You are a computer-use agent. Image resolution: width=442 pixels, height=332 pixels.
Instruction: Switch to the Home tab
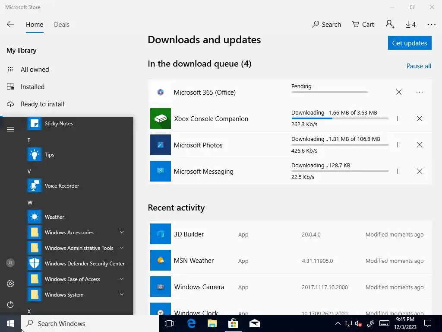35,25
